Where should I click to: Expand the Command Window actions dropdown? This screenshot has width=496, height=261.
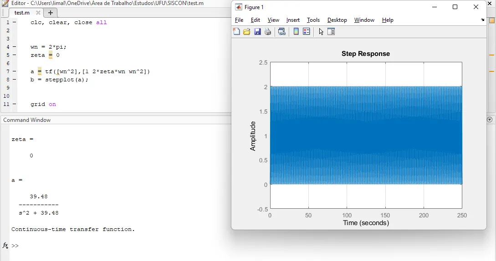pyautogui.click(x=490, y=120)
